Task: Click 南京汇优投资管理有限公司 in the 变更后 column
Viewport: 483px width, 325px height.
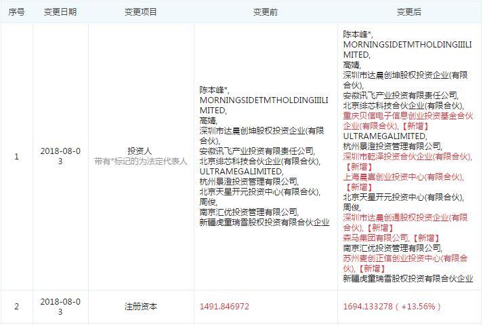Action: tap(392, 248)
